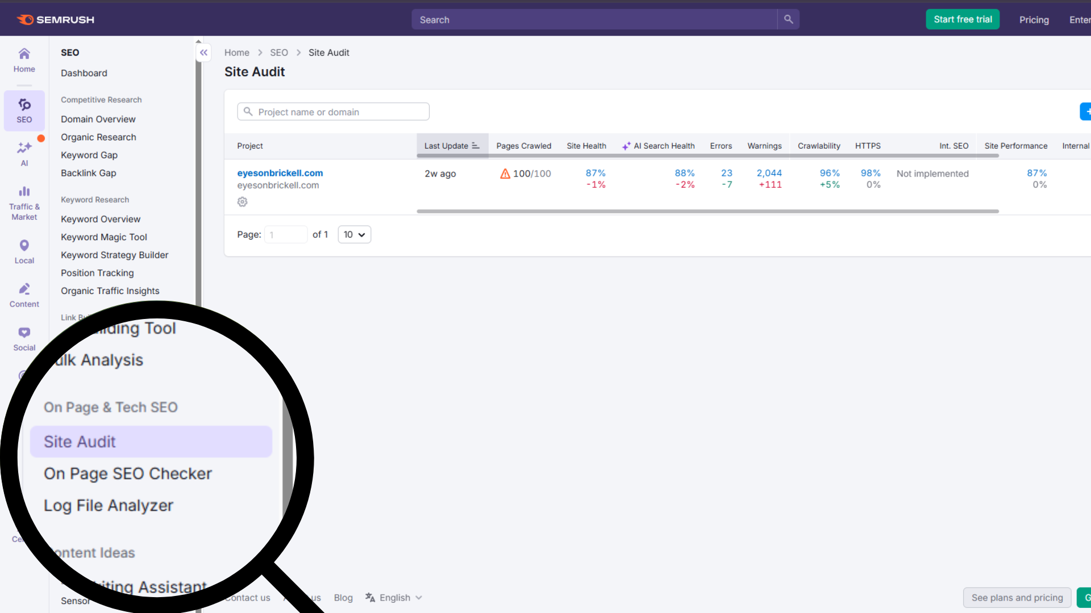Viewport: 1091px width, 613px height.
Task: Select the Home icon in the sidebar
Action: (x=24, y=60)
